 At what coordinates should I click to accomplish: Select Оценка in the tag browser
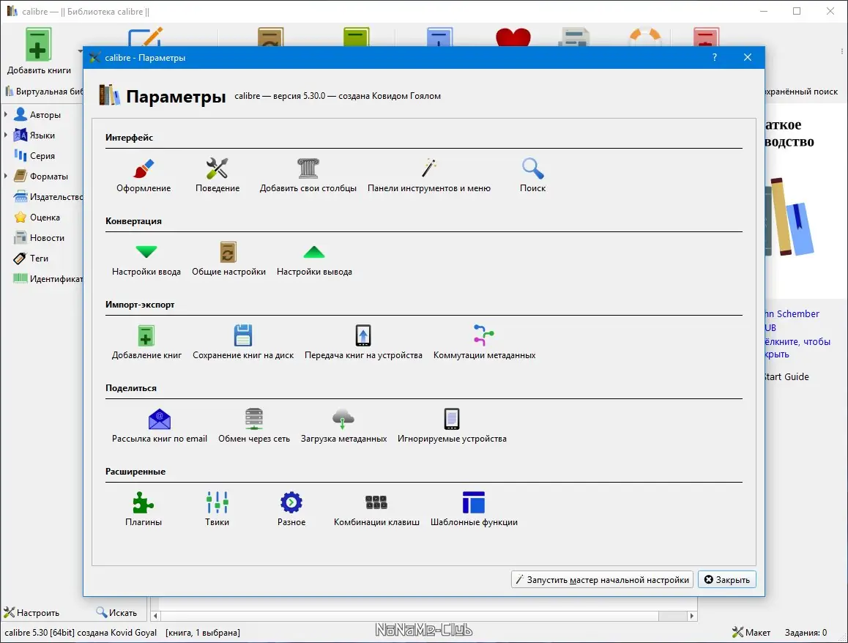coord(37,218)
